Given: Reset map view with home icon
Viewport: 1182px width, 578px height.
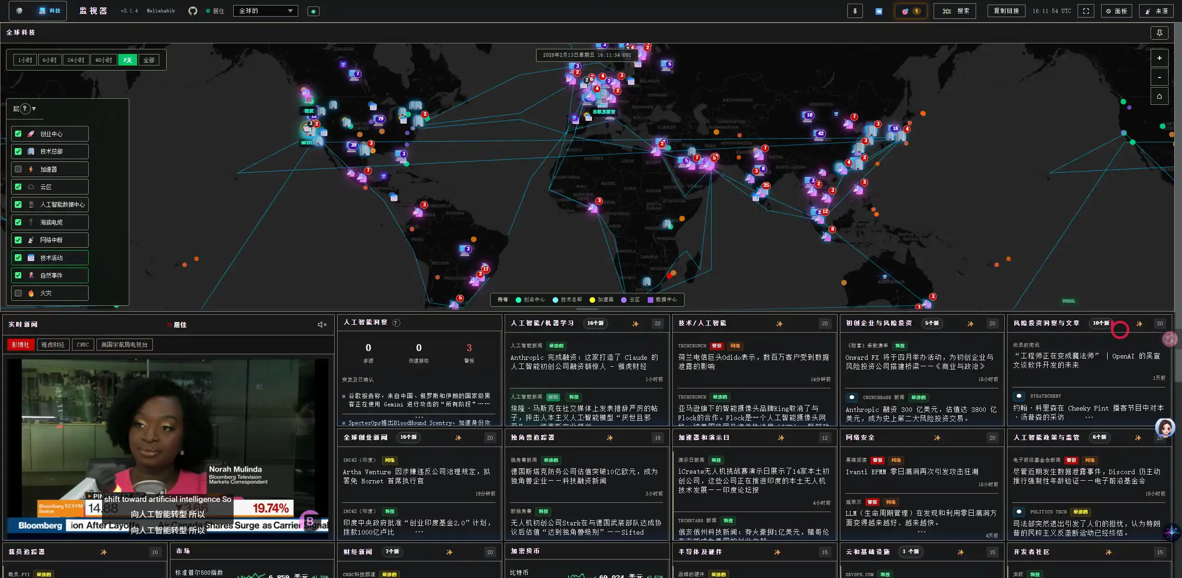Looking at the screenshot, I should coord(1159,96).
